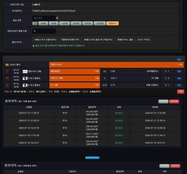Viewport: 187px width, 174px height.
Task: Select the 3만원 amount button
Action: click(x=43, y=23)
